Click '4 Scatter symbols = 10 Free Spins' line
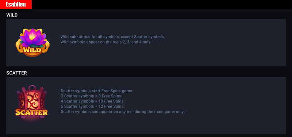Screen dimensions: 292x137 pyautogui.click(x=93, y=101)
